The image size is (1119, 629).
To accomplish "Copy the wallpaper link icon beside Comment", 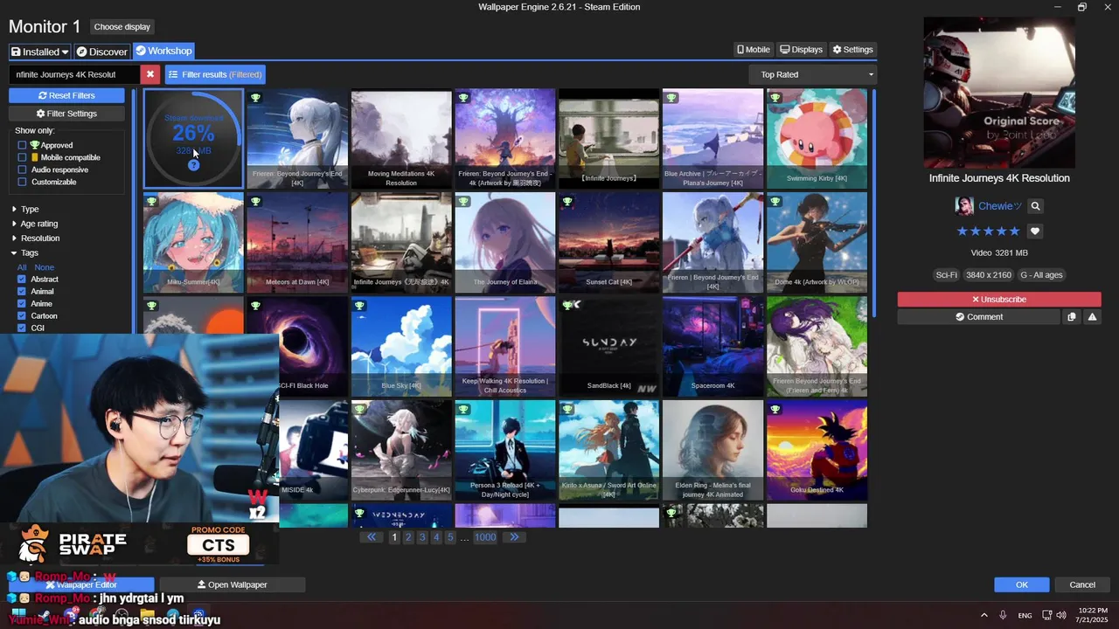I will 1072,317.
